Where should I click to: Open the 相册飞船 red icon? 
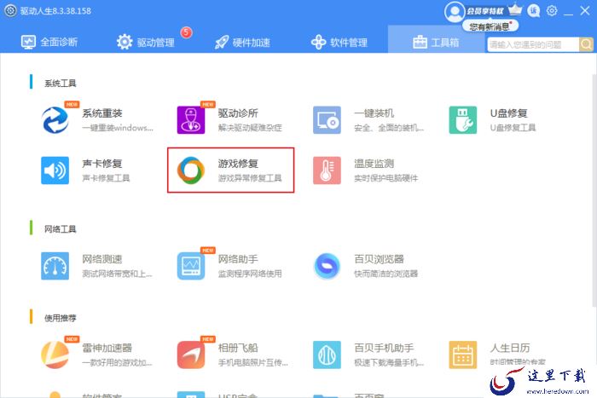coord(191,355)
